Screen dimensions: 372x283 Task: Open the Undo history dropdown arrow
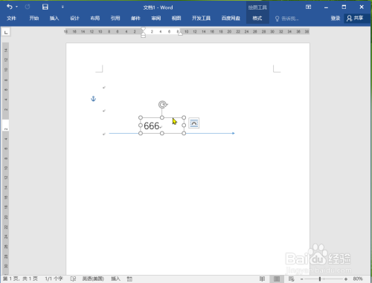tap(17, 7)
